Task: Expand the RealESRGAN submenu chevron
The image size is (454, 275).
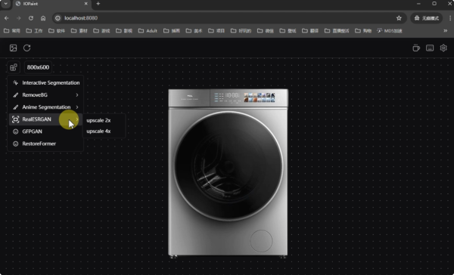Action: 77,119
